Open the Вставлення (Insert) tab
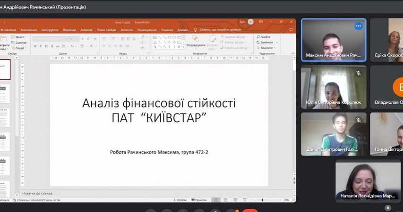Viewport: 403px width, 212px height. pos(8,30)
